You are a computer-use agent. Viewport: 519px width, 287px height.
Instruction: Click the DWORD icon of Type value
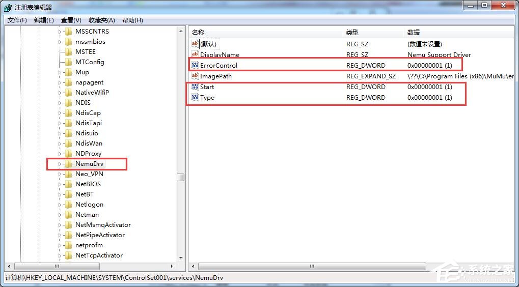tap(195, 98)
